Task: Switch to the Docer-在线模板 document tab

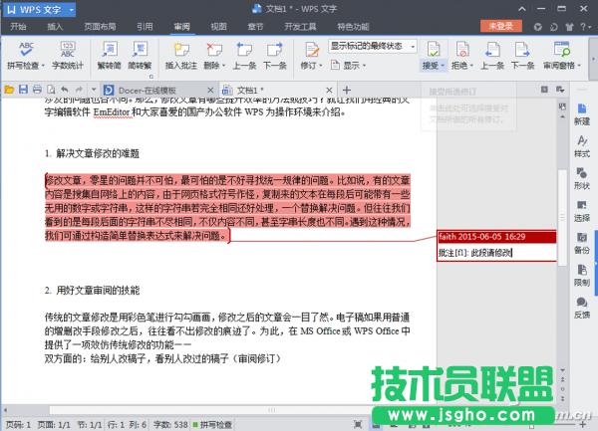Action: pyautogui.click(x=128, y=89)
